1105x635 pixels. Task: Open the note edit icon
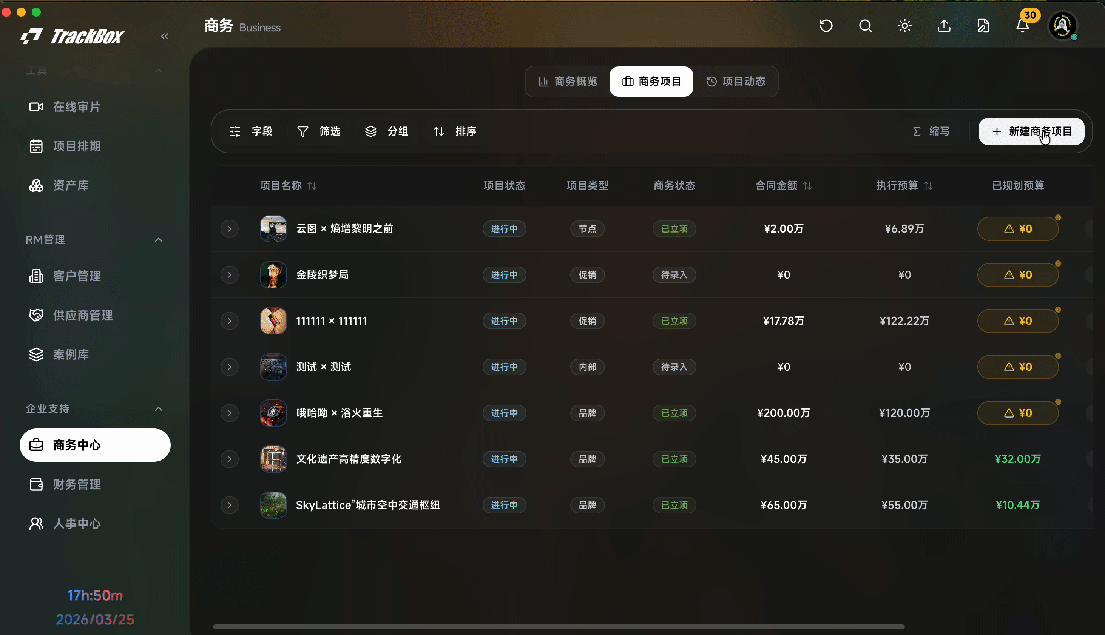[x=983, y=26]
